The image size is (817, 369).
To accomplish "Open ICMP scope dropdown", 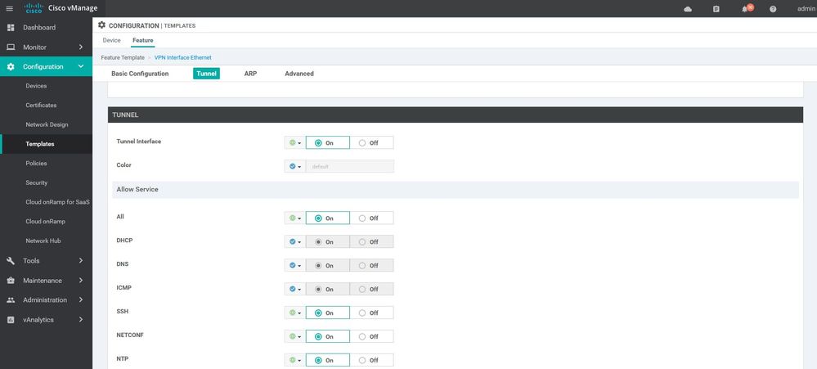I will tap(295, 289).
